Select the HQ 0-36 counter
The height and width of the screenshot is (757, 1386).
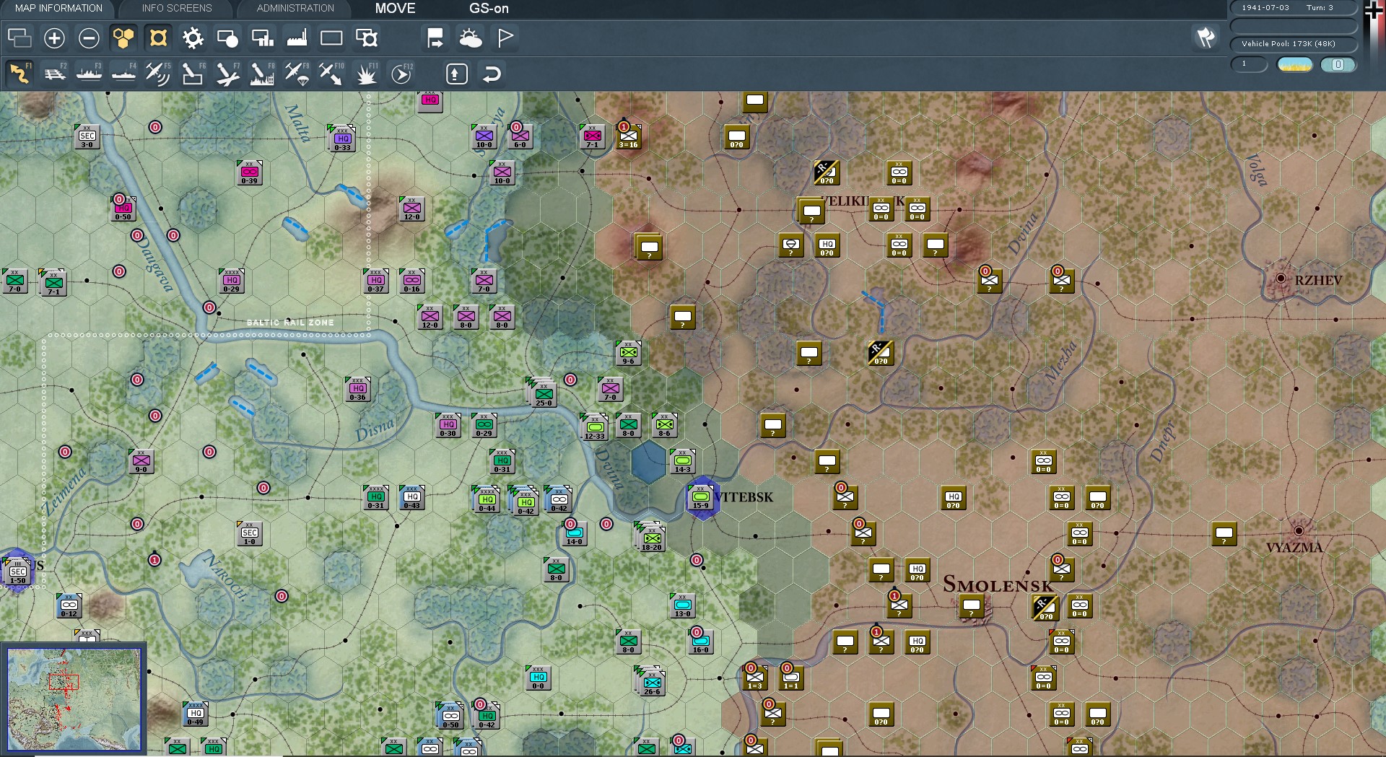coord(357,389)
